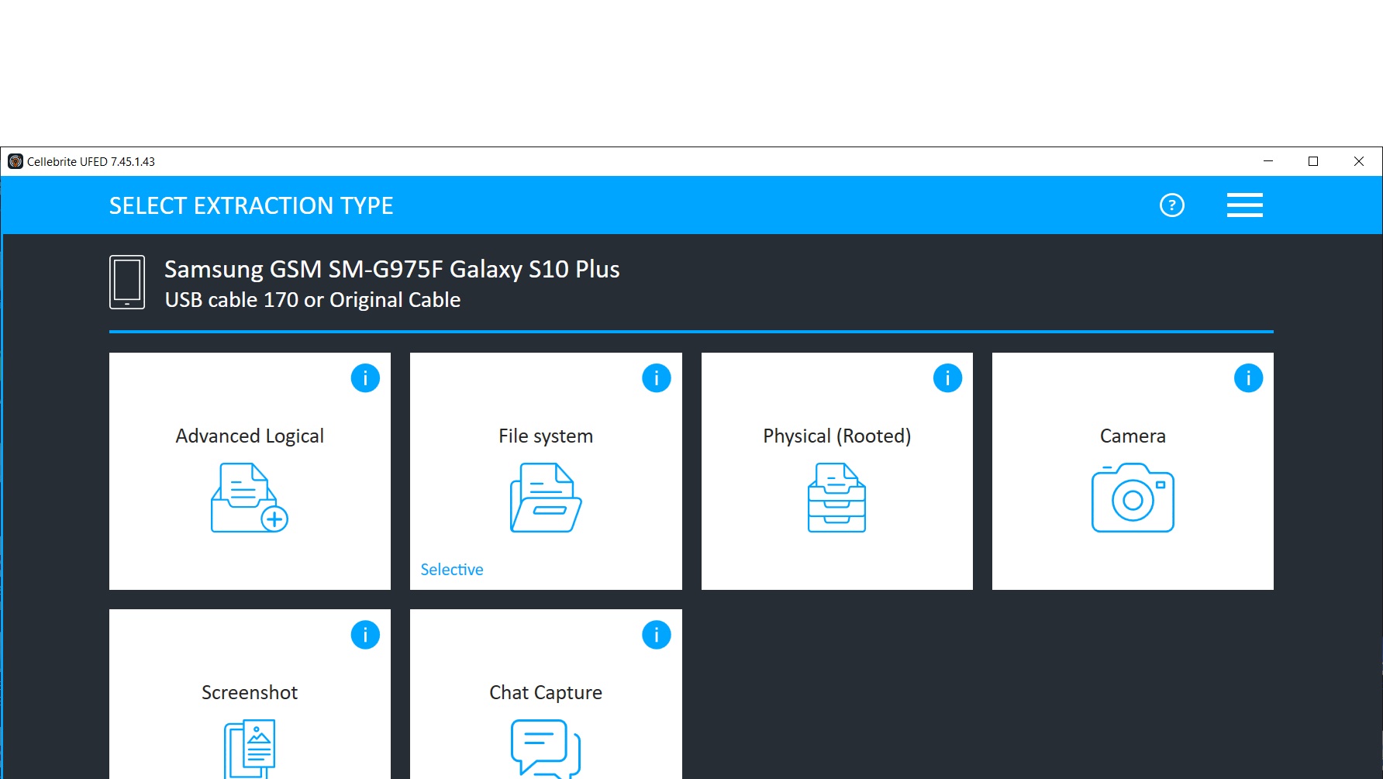Screen dimensions: 1383x779
Task: Open help via the question mark icon
Action: tap(1171, 205)
